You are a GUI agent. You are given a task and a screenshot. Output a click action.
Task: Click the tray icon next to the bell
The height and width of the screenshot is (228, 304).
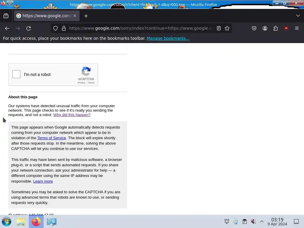pyautogui.click(x=235, y=221)
